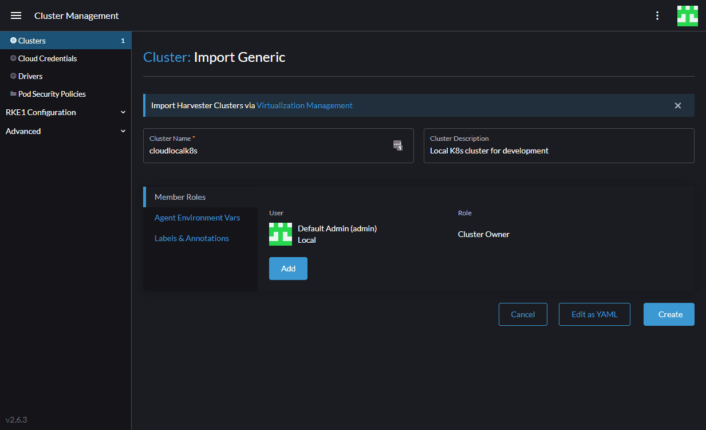706x430 pixels.
Task: Click the Cluster Description input field
Action: click(559, 150)
